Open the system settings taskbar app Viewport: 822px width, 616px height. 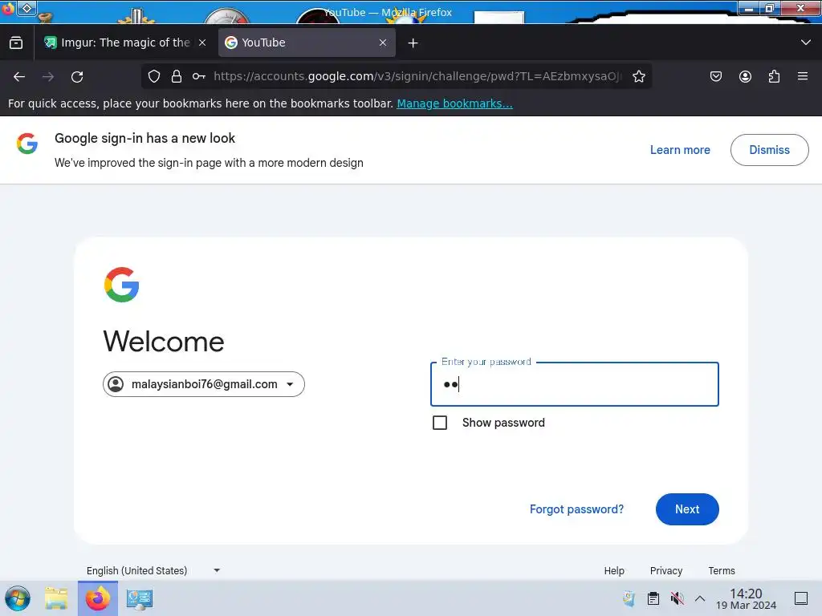tap(140, 598)
